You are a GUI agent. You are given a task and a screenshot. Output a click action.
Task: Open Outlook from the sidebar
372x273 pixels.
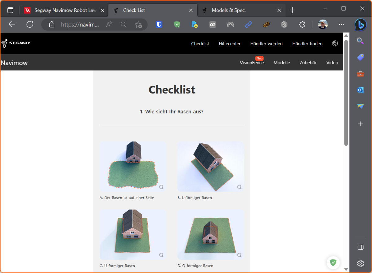click(361, 90)
